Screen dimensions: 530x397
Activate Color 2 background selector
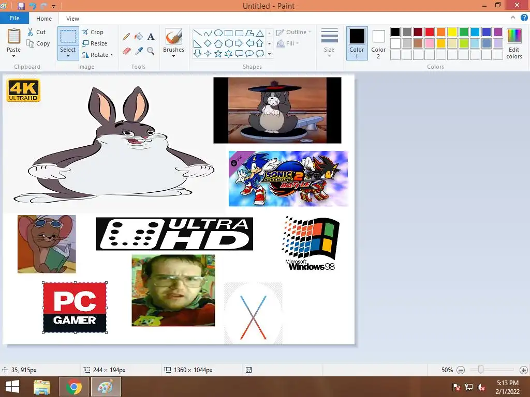[378, 43]
